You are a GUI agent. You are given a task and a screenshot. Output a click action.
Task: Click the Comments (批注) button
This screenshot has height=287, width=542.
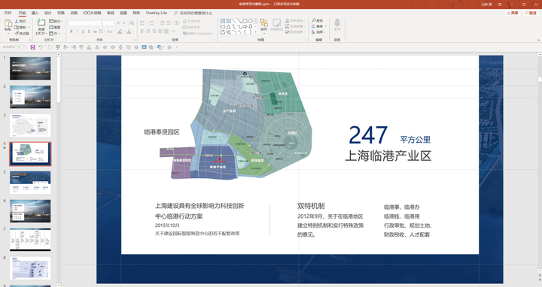pyautogui.click(x=531, y=13)
